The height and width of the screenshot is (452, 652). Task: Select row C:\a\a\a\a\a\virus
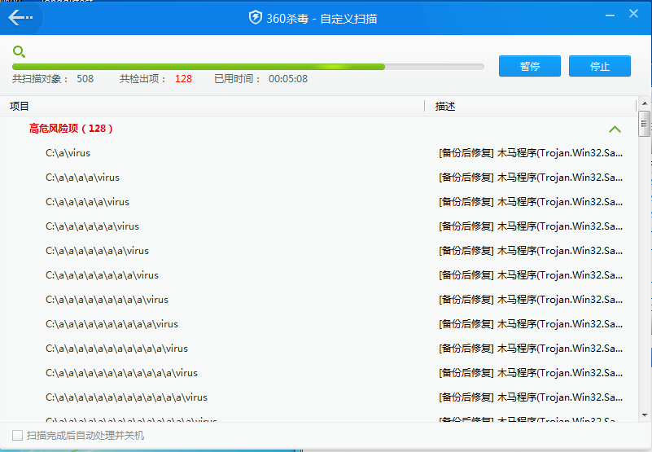tap(318, 202)
